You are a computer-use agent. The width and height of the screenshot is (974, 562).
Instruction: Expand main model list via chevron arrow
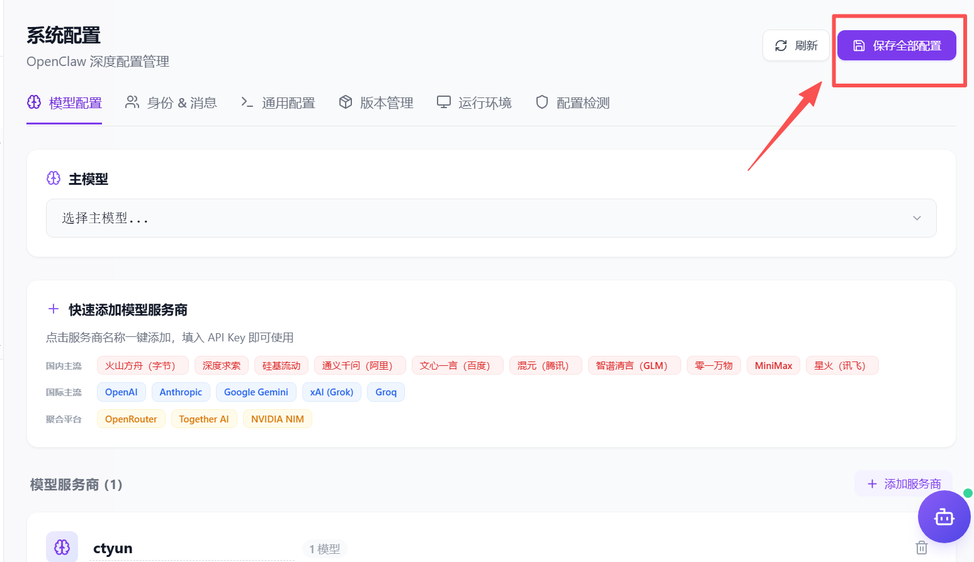coord(916,218)
